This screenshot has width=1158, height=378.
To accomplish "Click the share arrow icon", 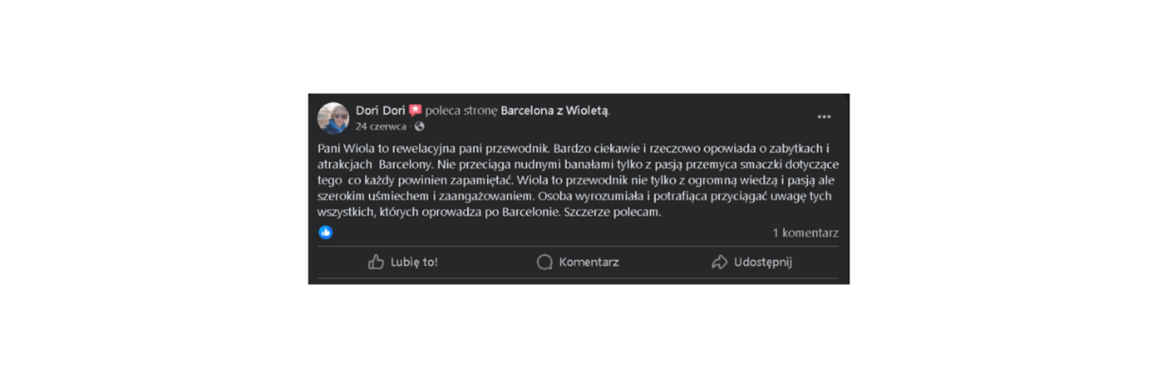I will (x=720, y=262).
